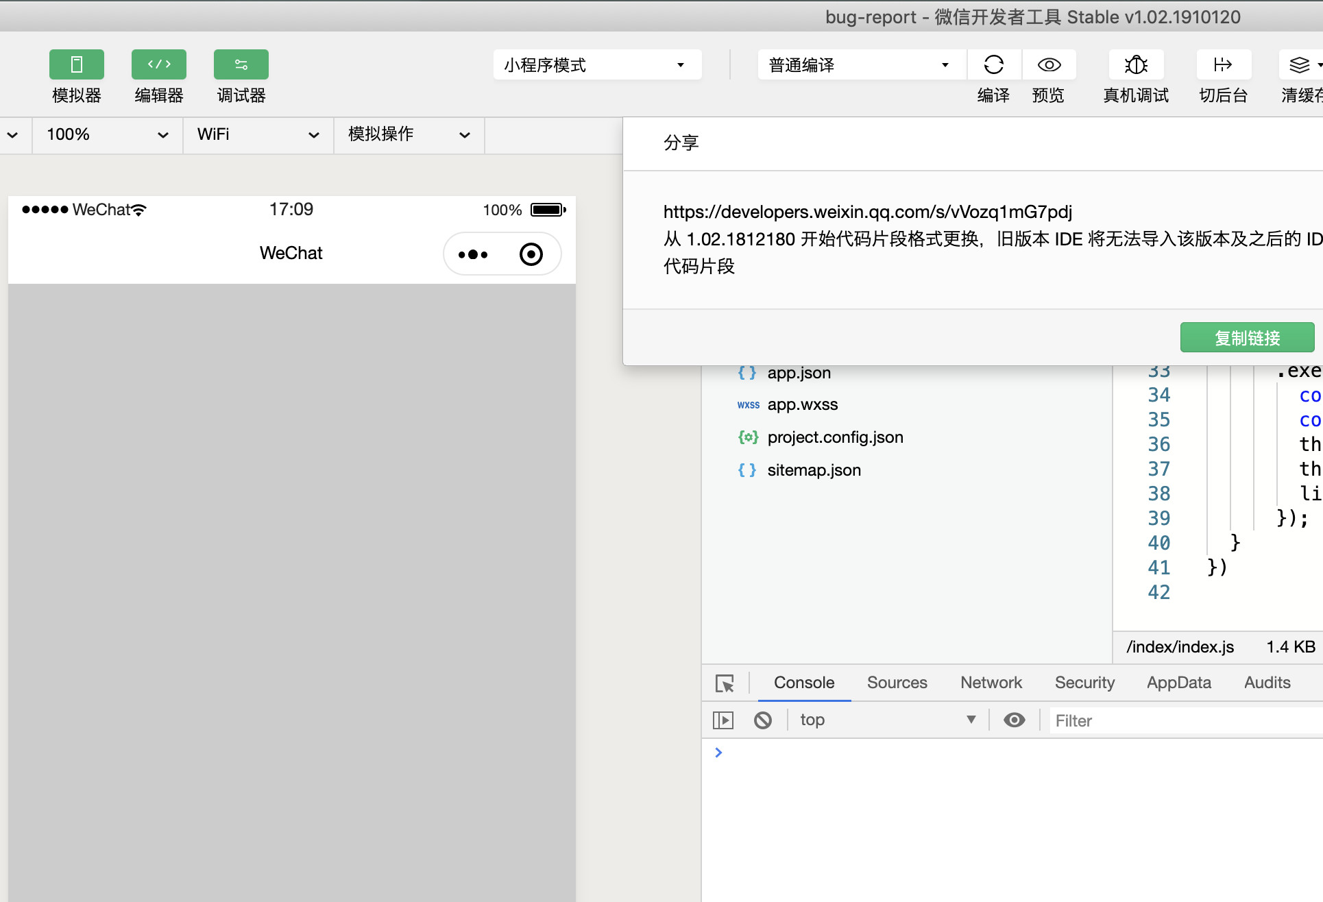Open the 模拟操作 dropdown
The image size is (1323, 902).
pyautogui.click(x=409, y=134)
